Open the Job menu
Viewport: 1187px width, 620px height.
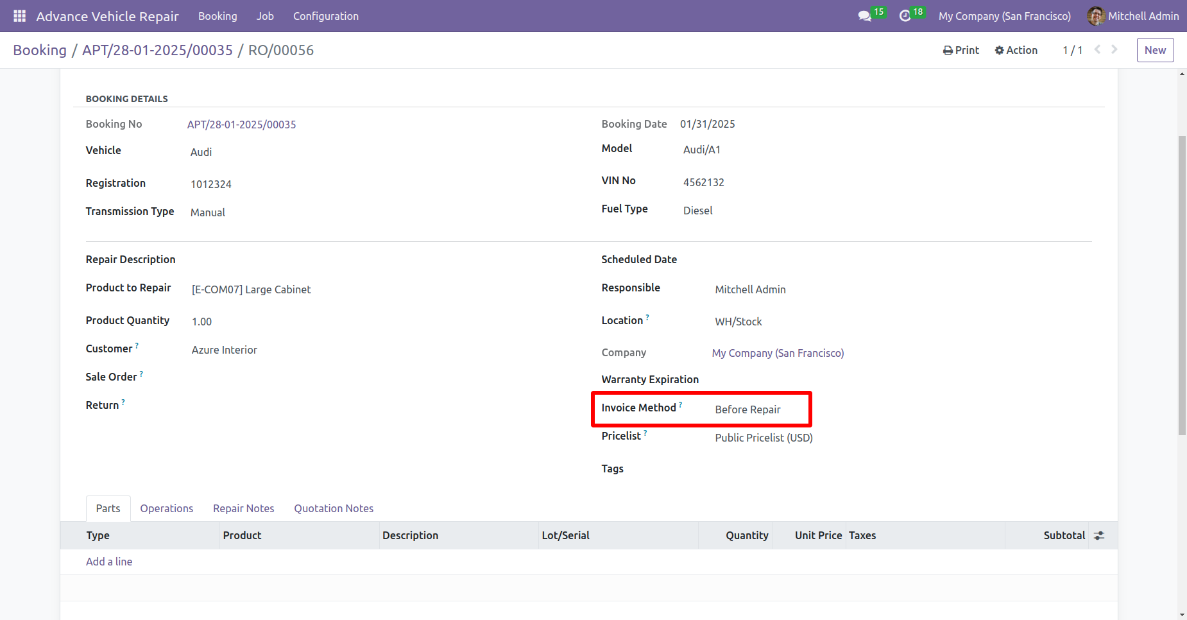[265, 16]
